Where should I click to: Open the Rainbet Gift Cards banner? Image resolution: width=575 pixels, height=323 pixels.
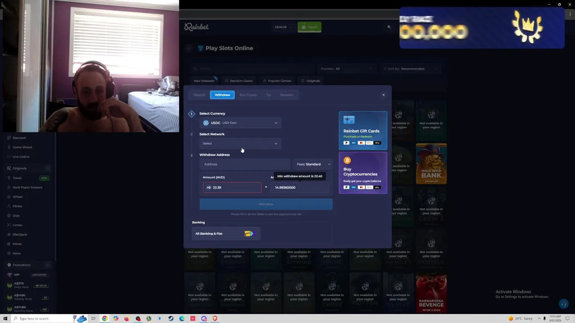pos(363,131)
